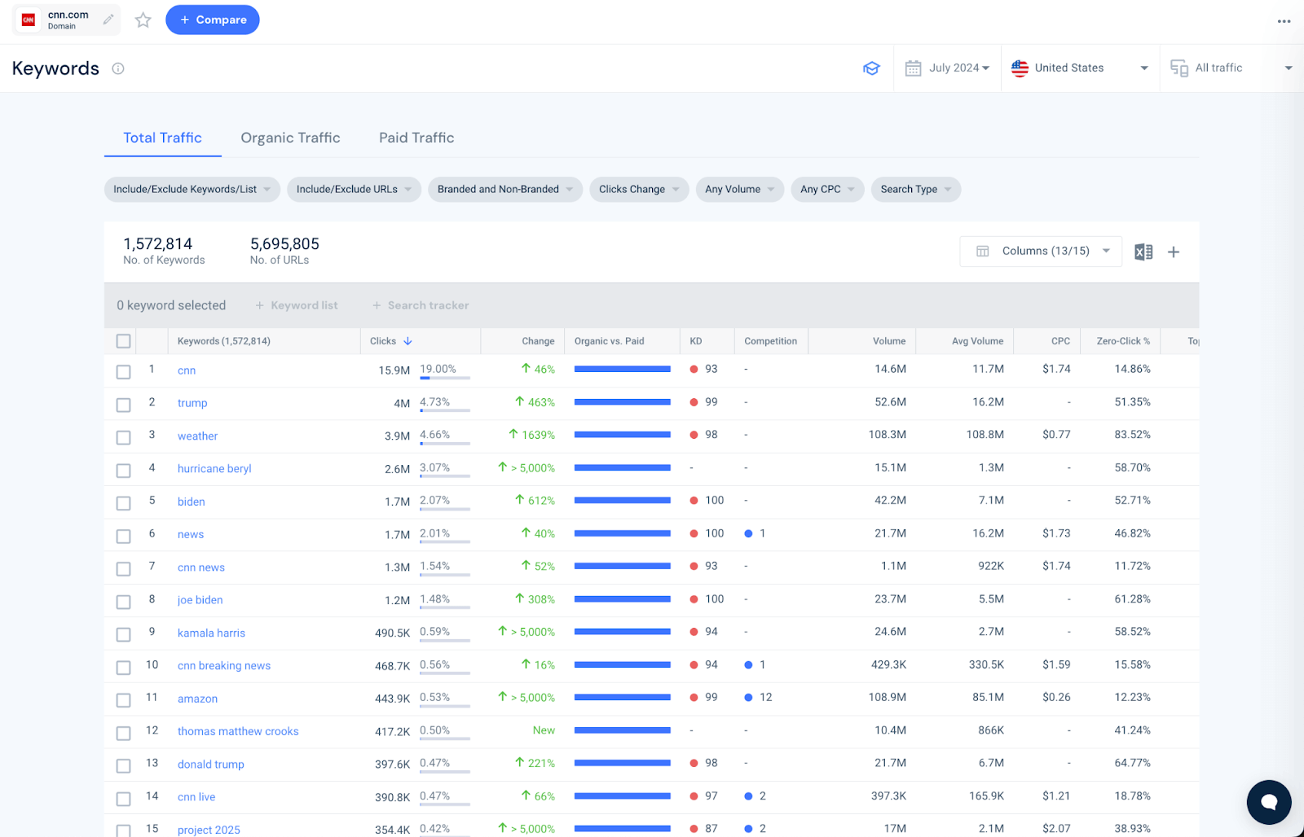Sort by the KD column header
The width and height of the screenshot is (1304, 837).
[696, 341]
